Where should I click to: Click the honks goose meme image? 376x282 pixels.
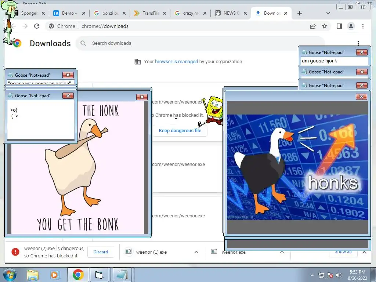[297, 167]
